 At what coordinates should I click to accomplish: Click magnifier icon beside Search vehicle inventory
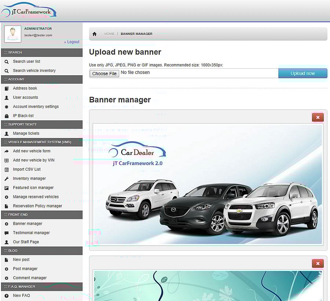click(7, 71)
